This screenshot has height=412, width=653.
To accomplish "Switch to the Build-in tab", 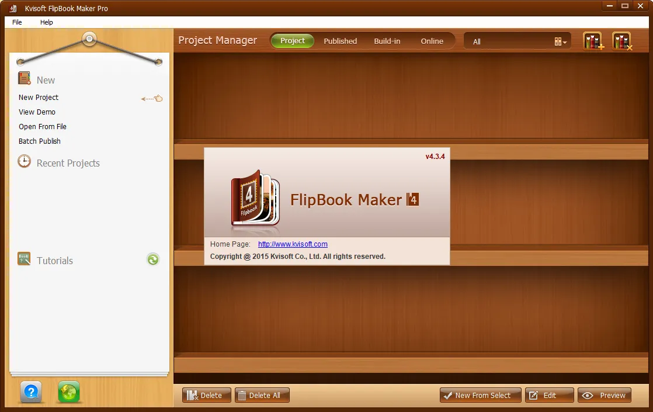I will (387, 41).
